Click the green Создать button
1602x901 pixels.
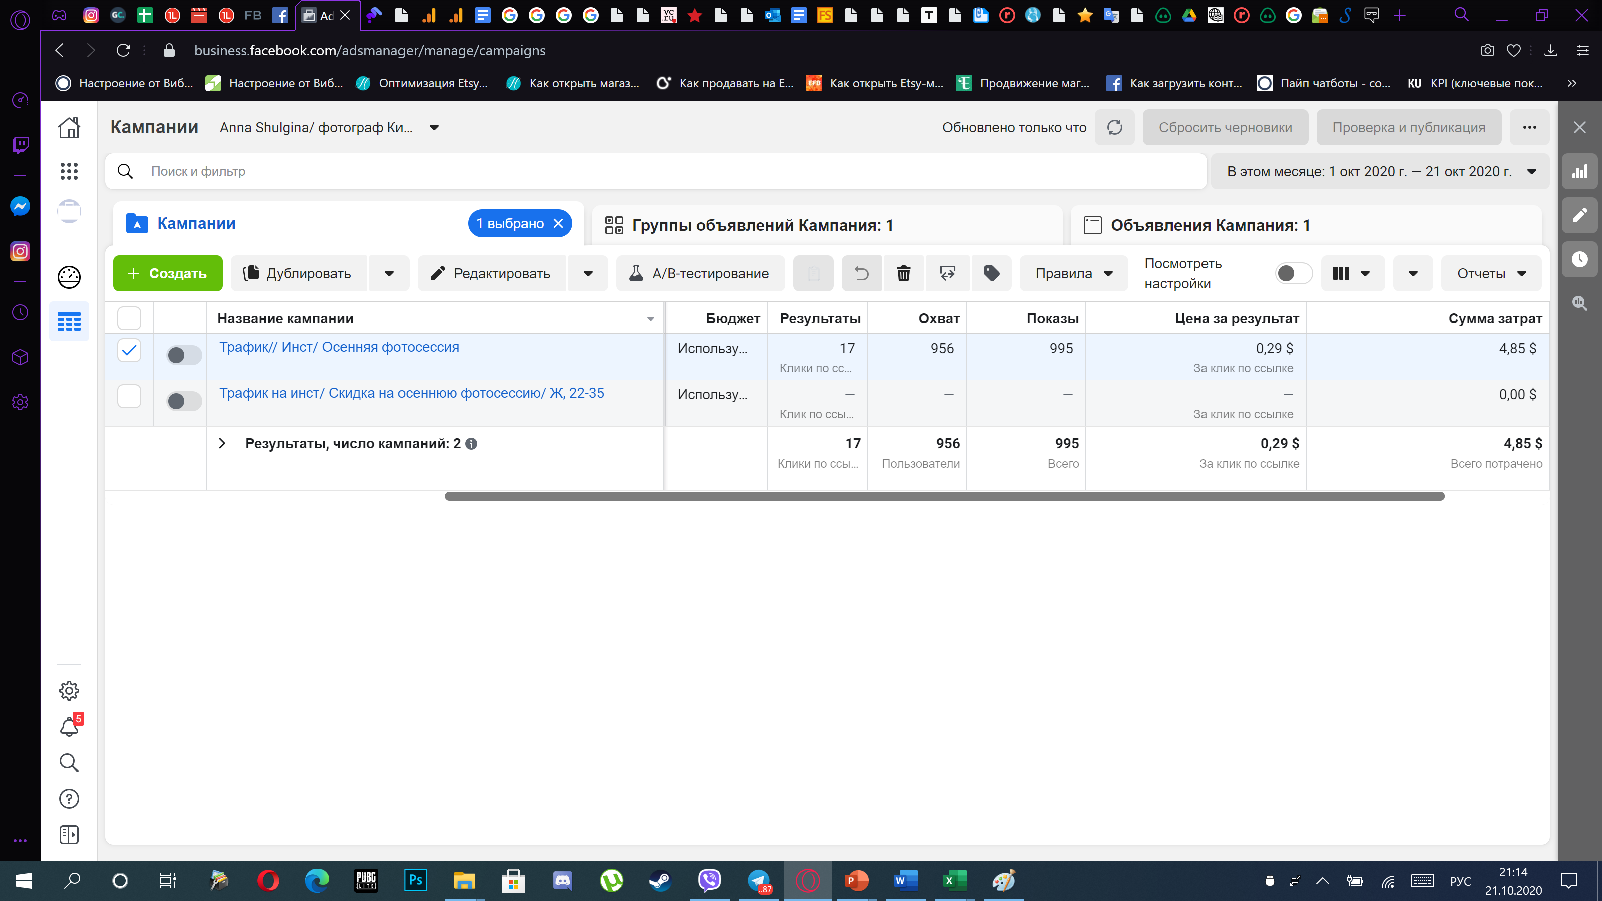coord(168,274)
